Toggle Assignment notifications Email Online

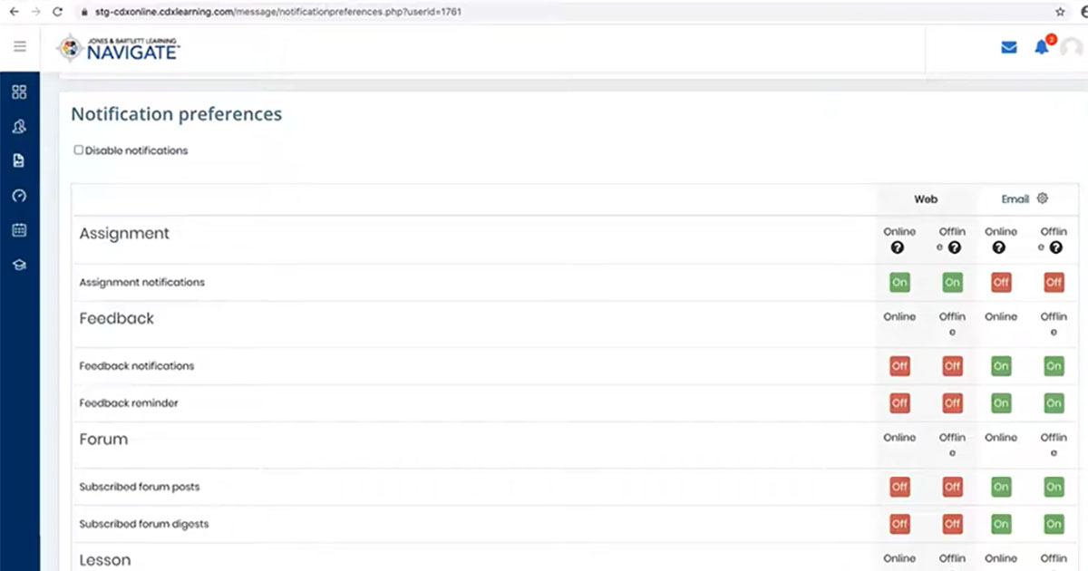point(1001,283)
